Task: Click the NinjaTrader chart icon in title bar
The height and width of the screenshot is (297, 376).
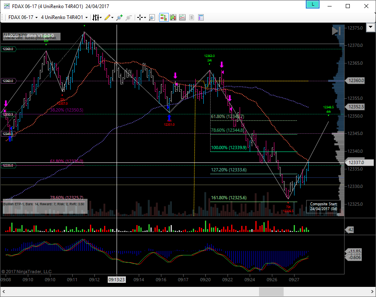Action: tap(7, 6)
